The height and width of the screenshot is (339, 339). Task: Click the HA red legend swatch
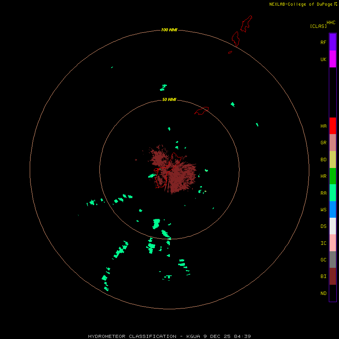(x=333, y=126)
